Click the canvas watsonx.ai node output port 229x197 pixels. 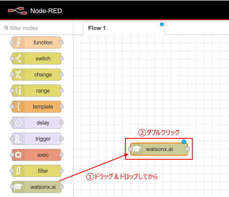[x=187, y=149]
